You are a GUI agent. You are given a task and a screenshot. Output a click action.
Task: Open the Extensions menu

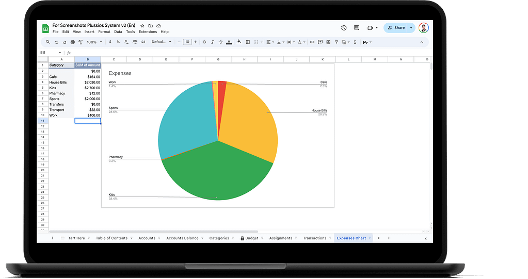point(148,31)
